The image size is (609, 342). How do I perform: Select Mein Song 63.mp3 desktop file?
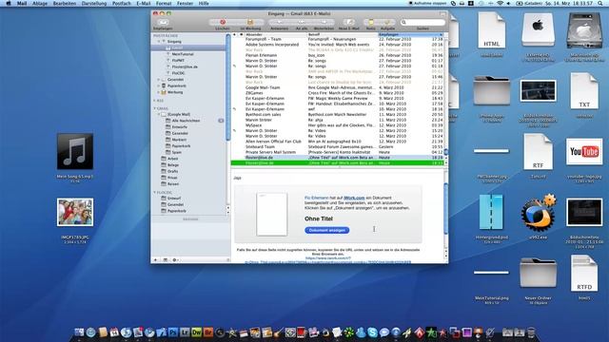(x=75, y=152)
